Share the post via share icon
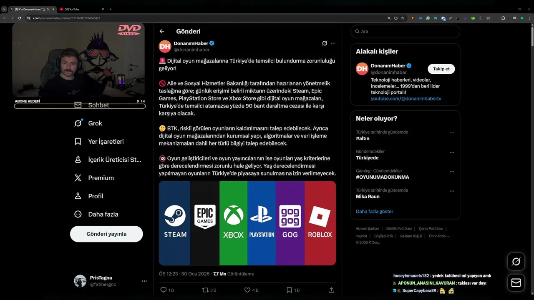The width and height of the screenshot is (534, 300). click(x=331, y=290)
